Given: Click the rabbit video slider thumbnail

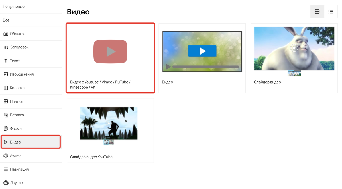Looking at the screenshot, I should 294,49.
